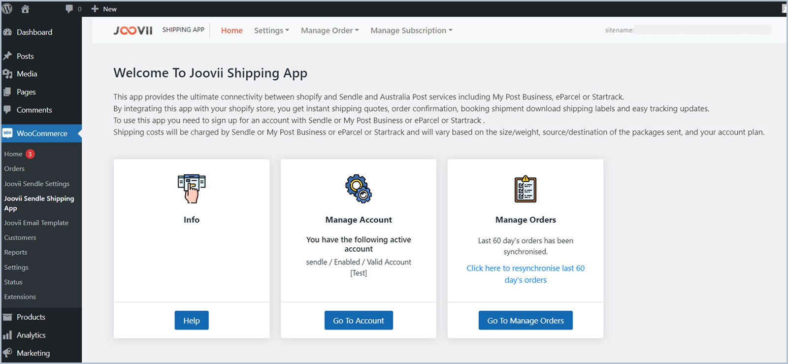Screen dimensions: 788x364
Task: Select the Home tab in Joovii navbar
Action: [231, 31]
